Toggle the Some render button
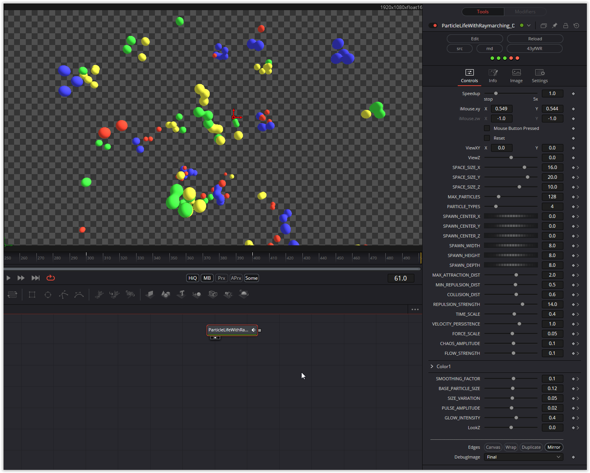 251,278
